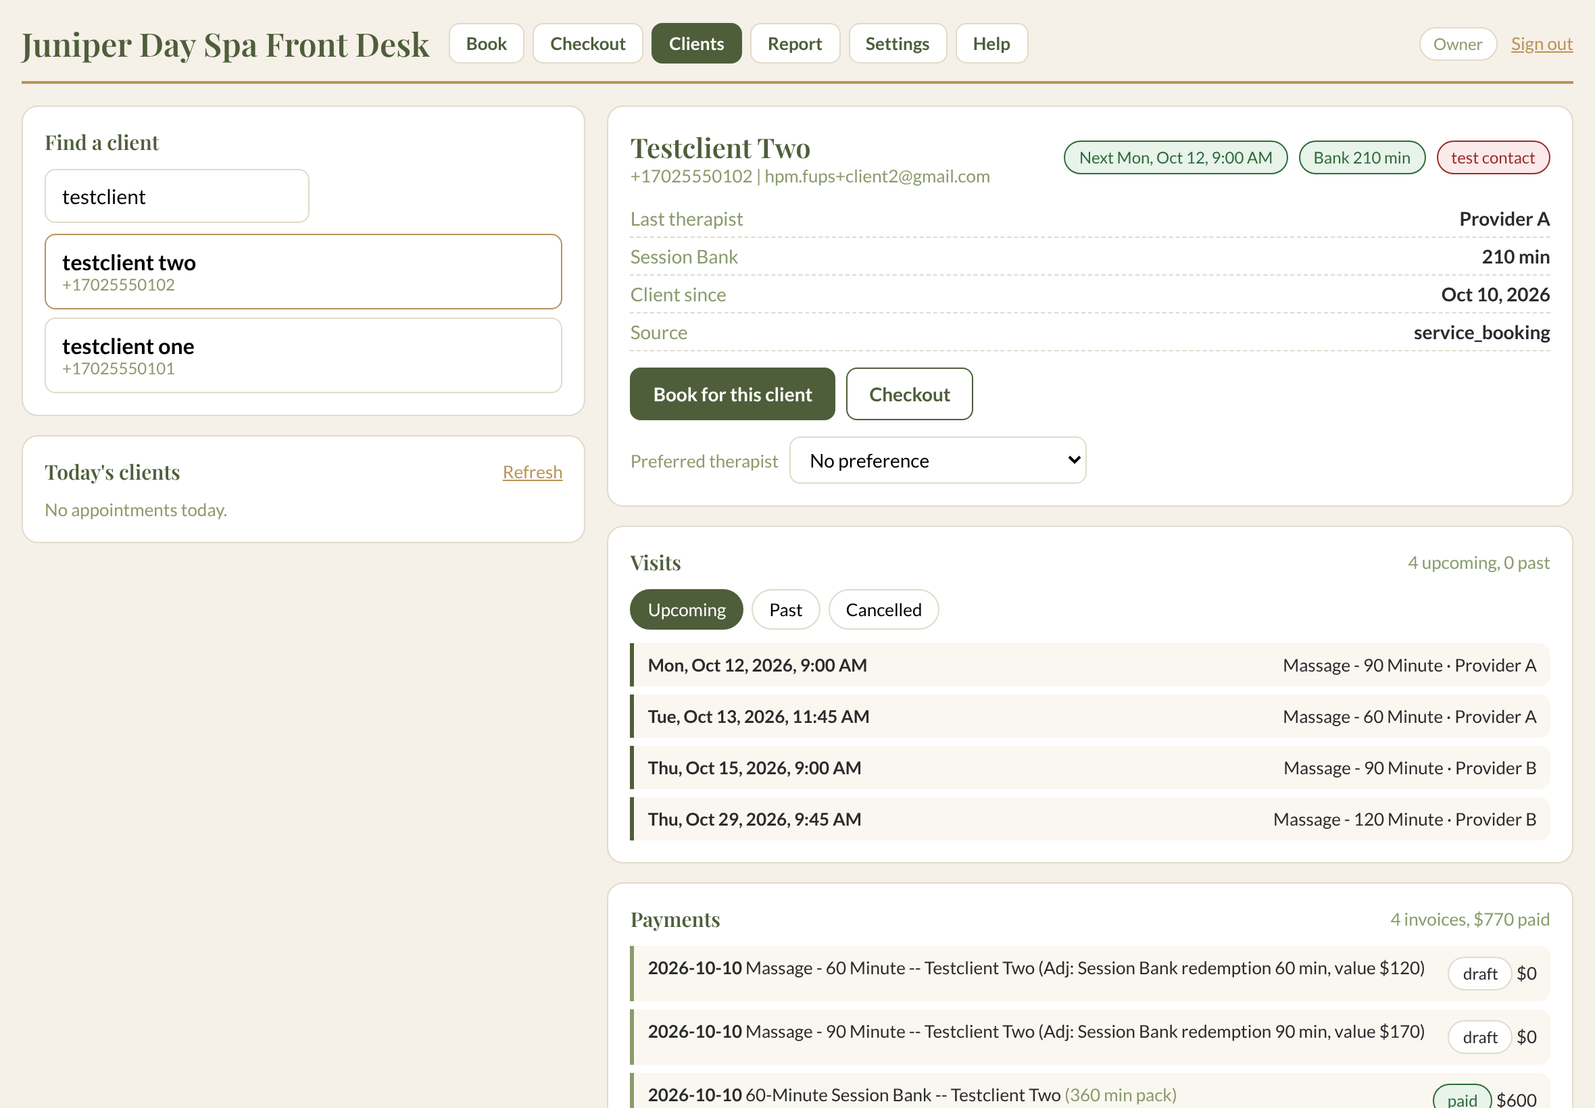Open the Help tab
This screenshot has width=1595, height=1108.
[991, 44]
